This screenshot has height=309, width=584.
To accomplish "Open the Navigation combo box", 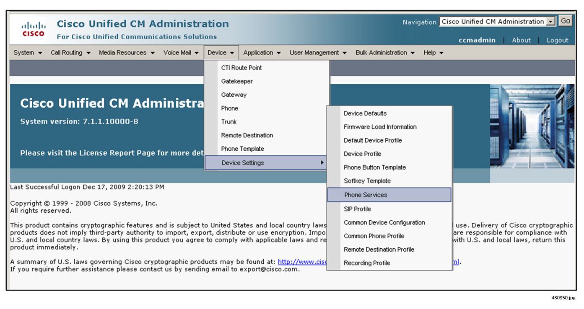I will pyautogui.click(x=498, y=22).
